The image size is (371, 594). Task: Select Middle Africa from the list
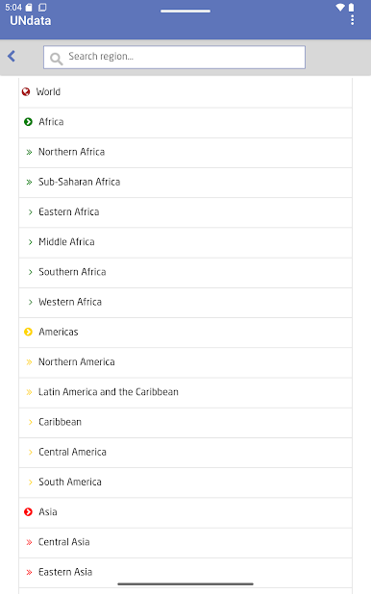[x=185, y=242]
